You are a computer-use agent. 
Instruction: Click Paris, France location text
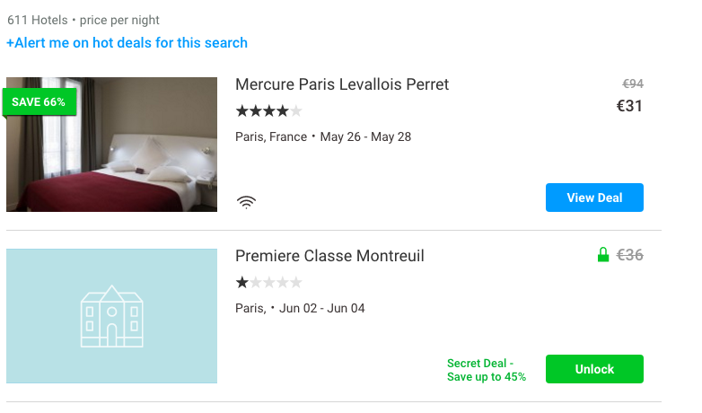(x=270, y=137)
